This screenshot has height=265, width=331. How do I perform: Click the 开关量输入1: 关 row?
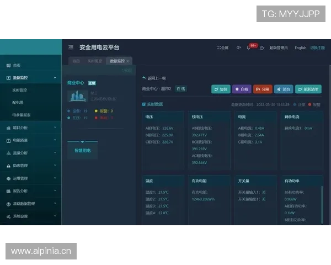coord(252,192)
